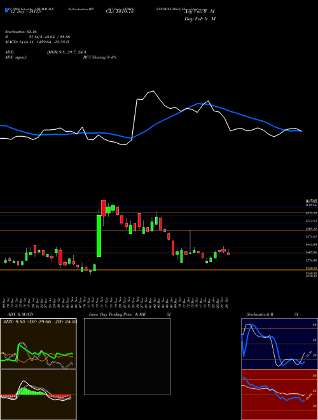Screen dimensions: 318x420
Task: Open the red RSI mini chart
Action: [x=279, y=395]
